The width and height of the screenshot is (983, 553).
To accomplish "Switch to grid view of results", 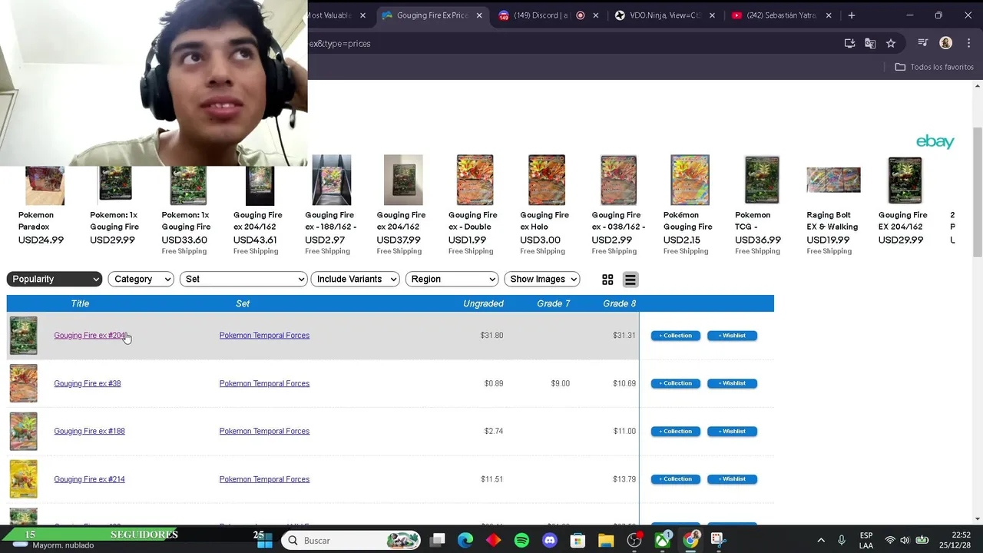I will click(x=607, y=280).
